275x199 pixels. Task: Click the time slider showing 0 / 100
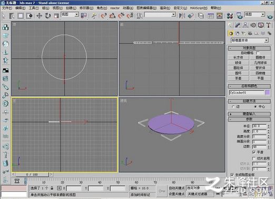[32, 174]
